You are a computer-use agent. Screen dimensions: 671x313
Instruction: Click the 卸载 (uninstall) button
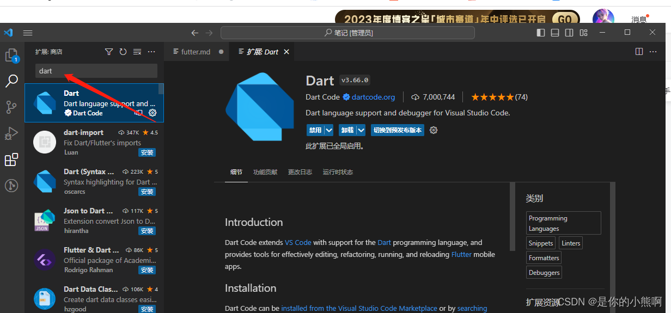coord(347,130)
